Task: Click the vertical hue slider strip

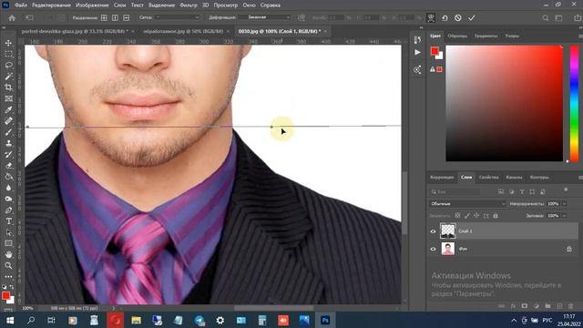Action: (574, 103)
